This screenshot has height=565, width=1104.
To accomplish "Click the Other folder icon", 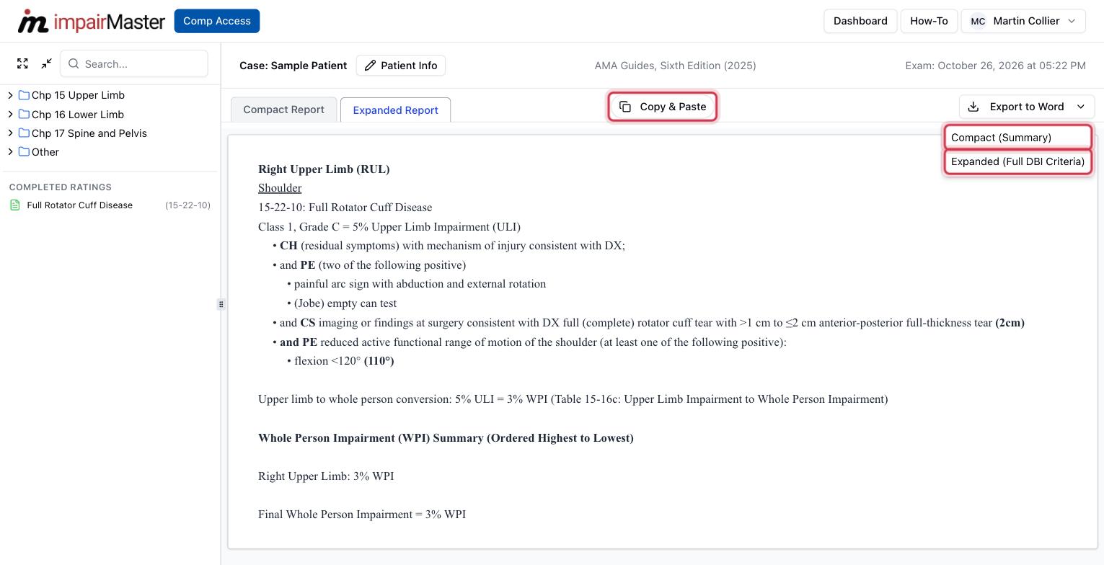I will tap(24, 151).
